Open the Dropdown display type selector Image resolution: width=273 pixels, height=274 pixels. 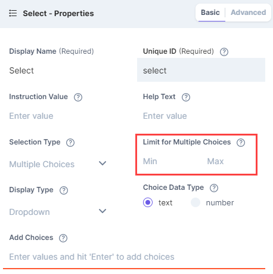coord(58,212)
